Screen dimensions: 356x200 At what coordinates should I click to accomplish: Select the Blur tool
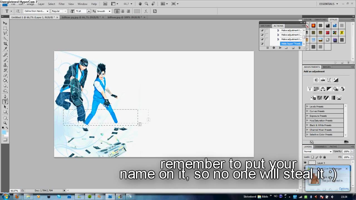tap(5, 86)
